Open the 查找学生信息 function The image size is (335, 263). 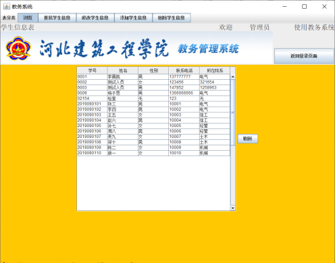tap(57, 18)
